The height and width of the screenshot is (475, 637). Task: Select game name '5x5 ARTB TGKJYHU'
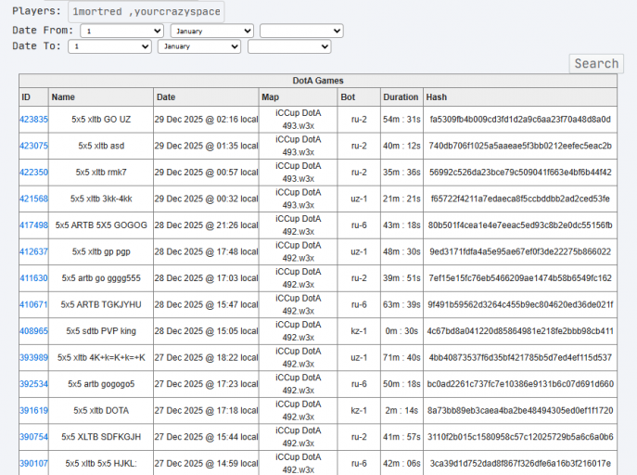click(101, 304)
